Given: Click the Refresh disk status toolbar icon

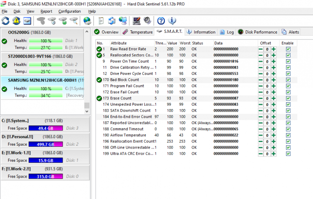Looking at the screenshot, I should click(5, 21).
